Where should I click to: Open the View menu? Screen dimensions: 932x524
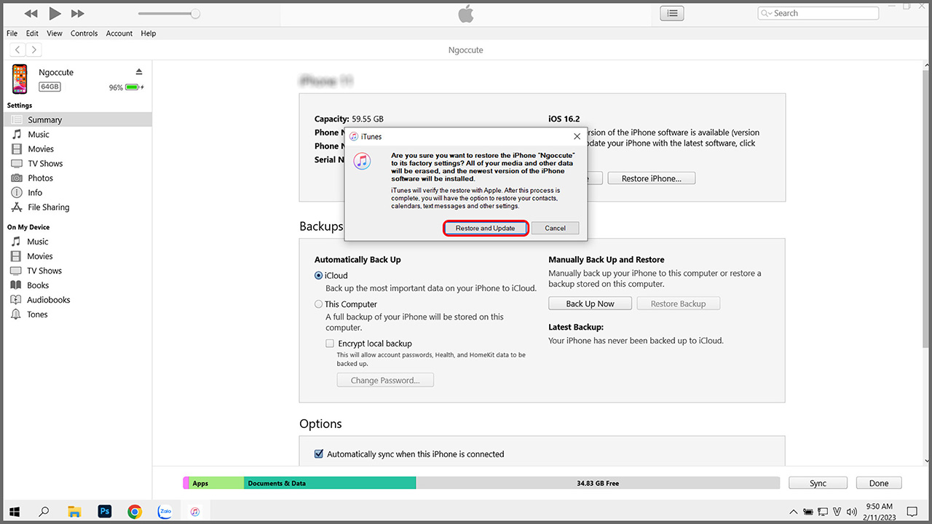coord(55,33)
